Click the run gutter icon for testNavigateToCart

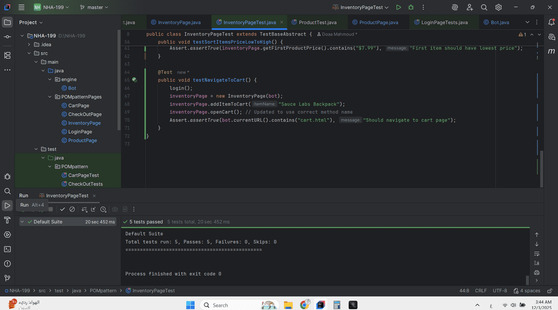[x=134, y=80]
